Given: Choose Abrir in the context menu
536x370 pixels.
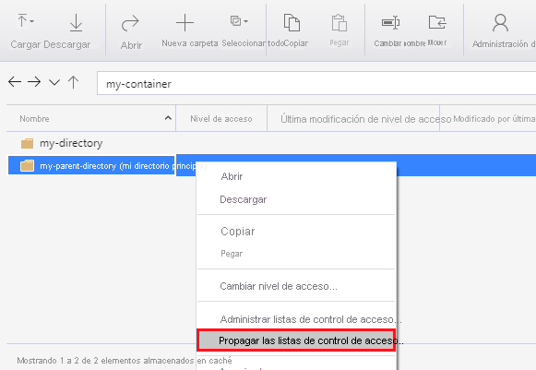Looking at the screenshot, I should click(x=296, y=176).
